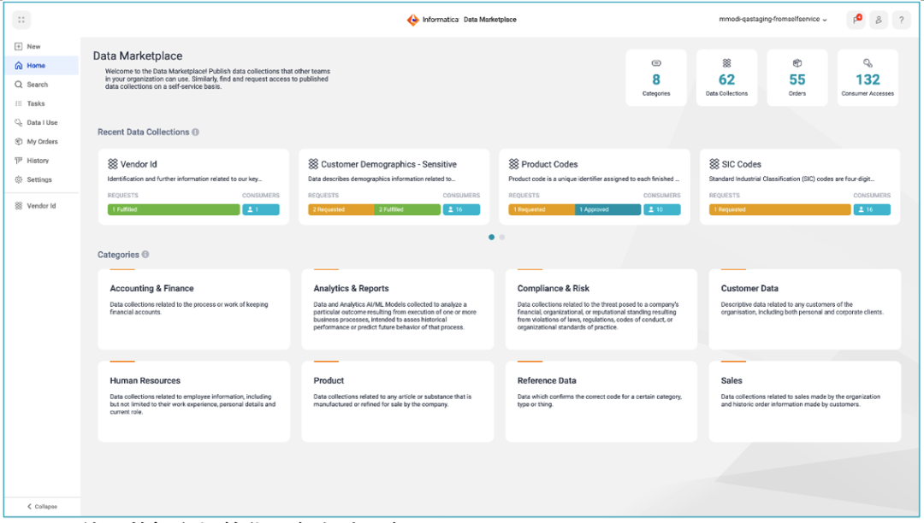This screenshot has height=523, width=924.
Task: Select first carousel page dot
Action: click(491, 237)
